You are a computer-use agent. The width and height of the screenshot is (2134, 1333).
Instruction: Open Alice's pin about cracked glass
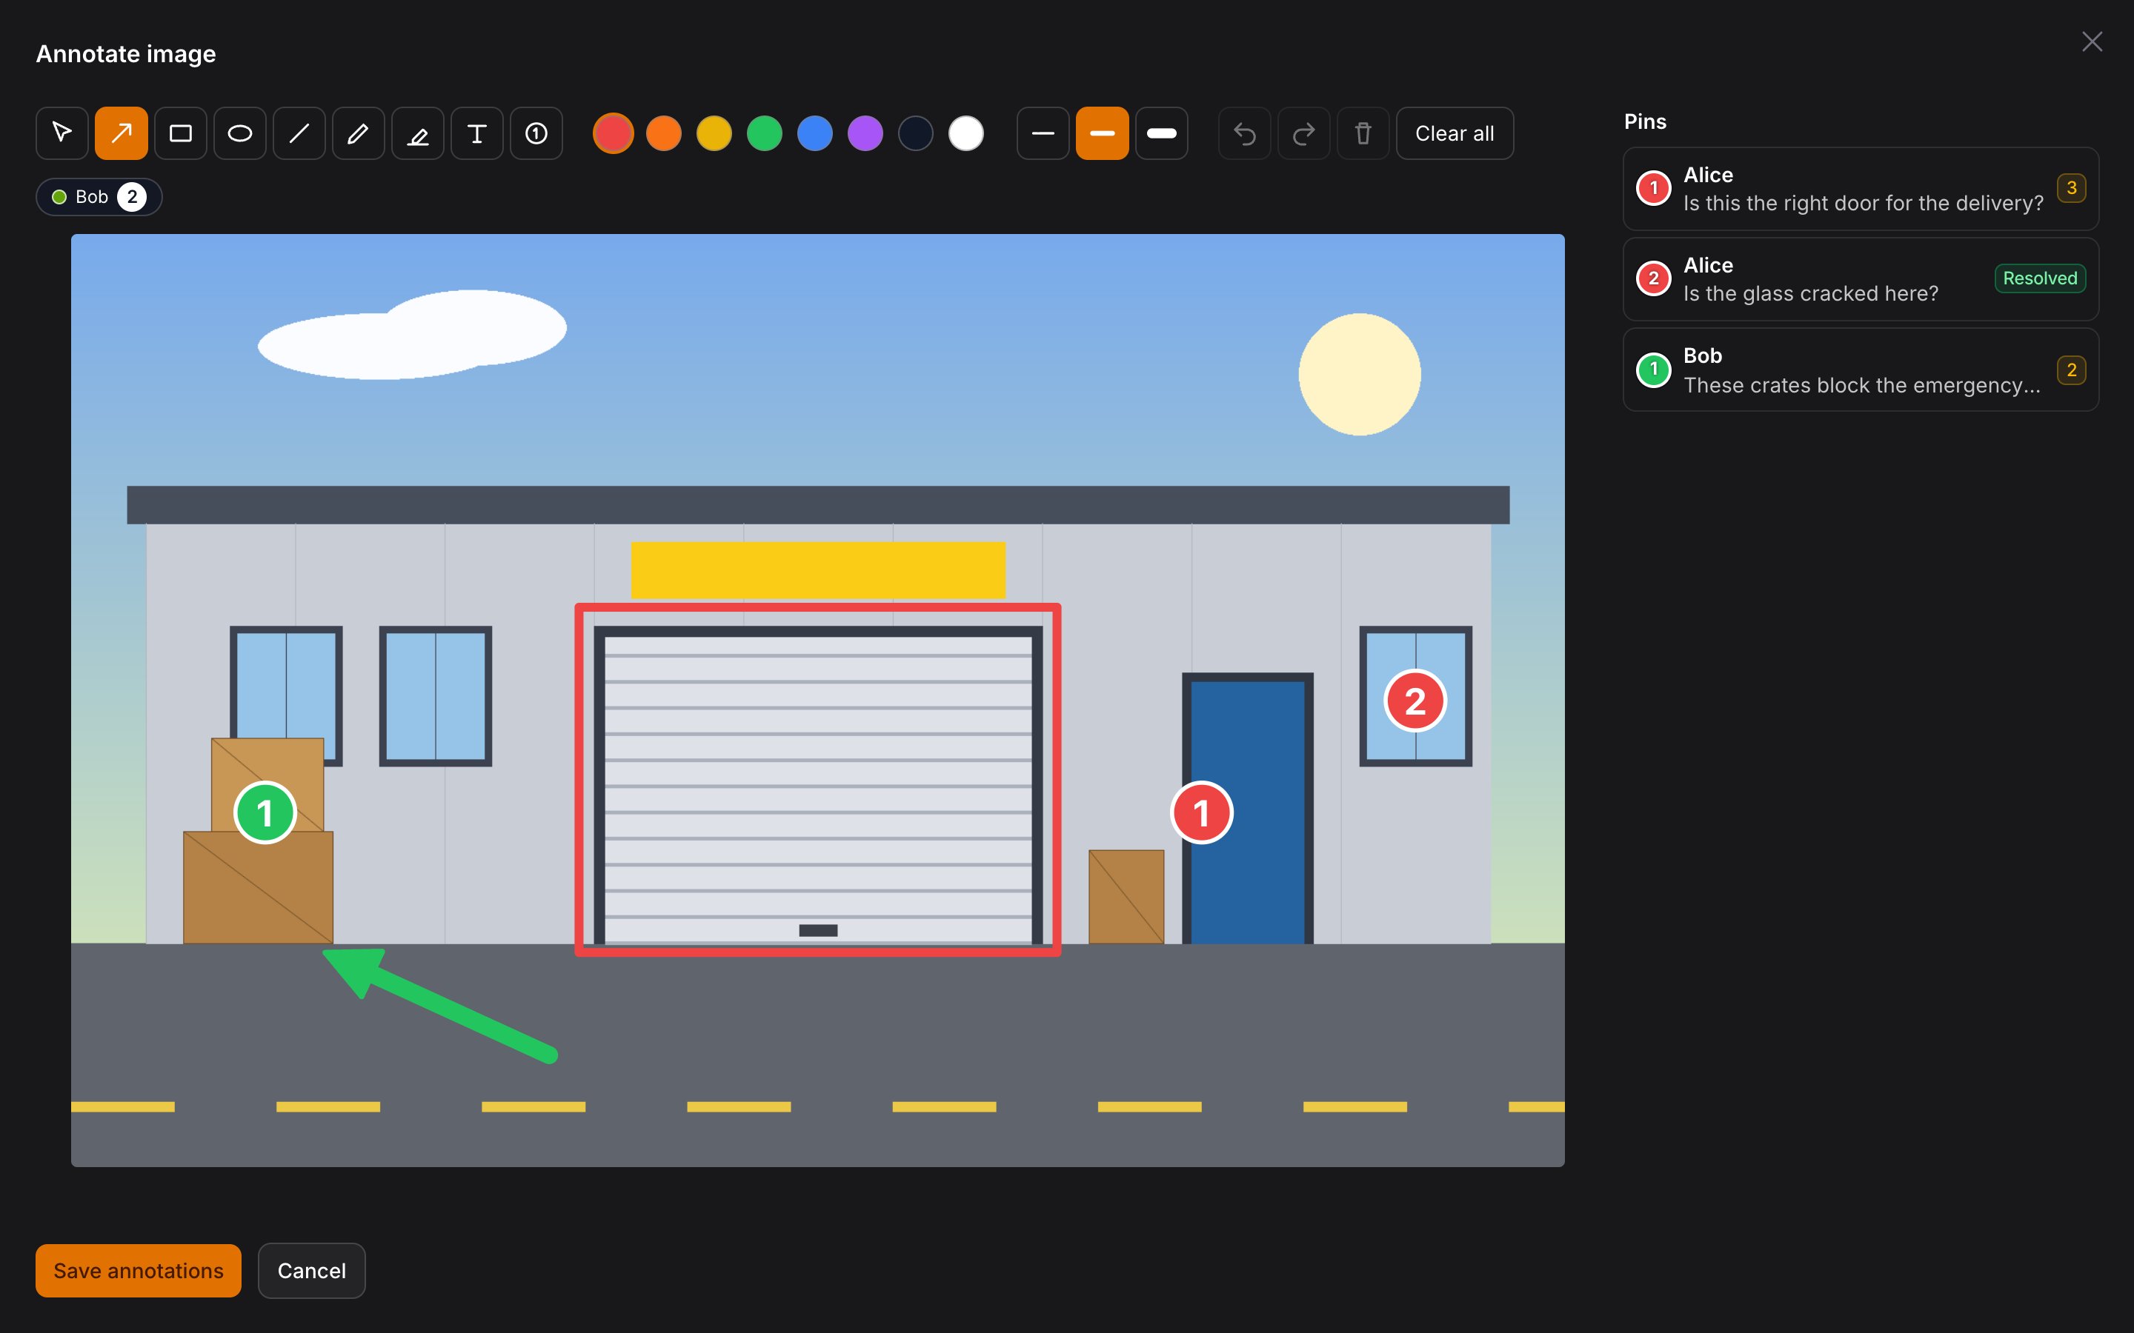click(1861, 278)
